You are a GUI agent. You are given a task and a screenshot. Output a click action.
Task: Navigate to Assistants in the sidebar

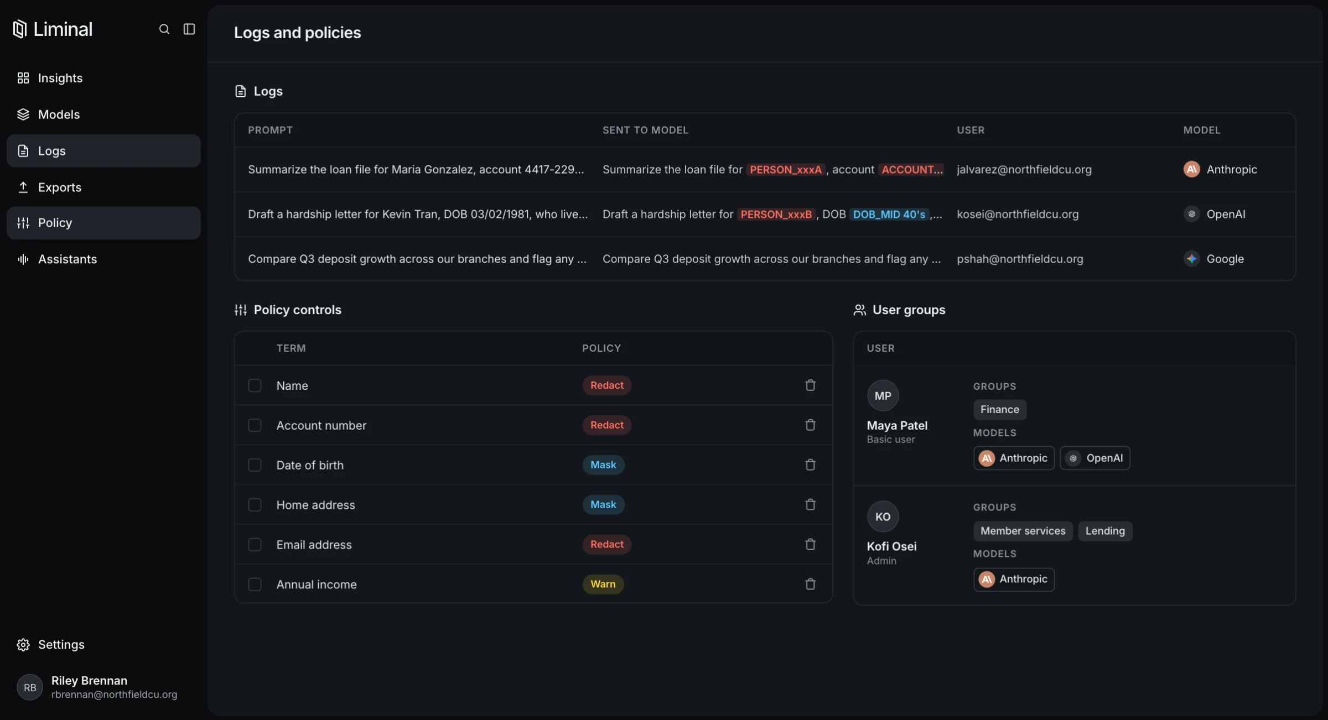point(103,259)
